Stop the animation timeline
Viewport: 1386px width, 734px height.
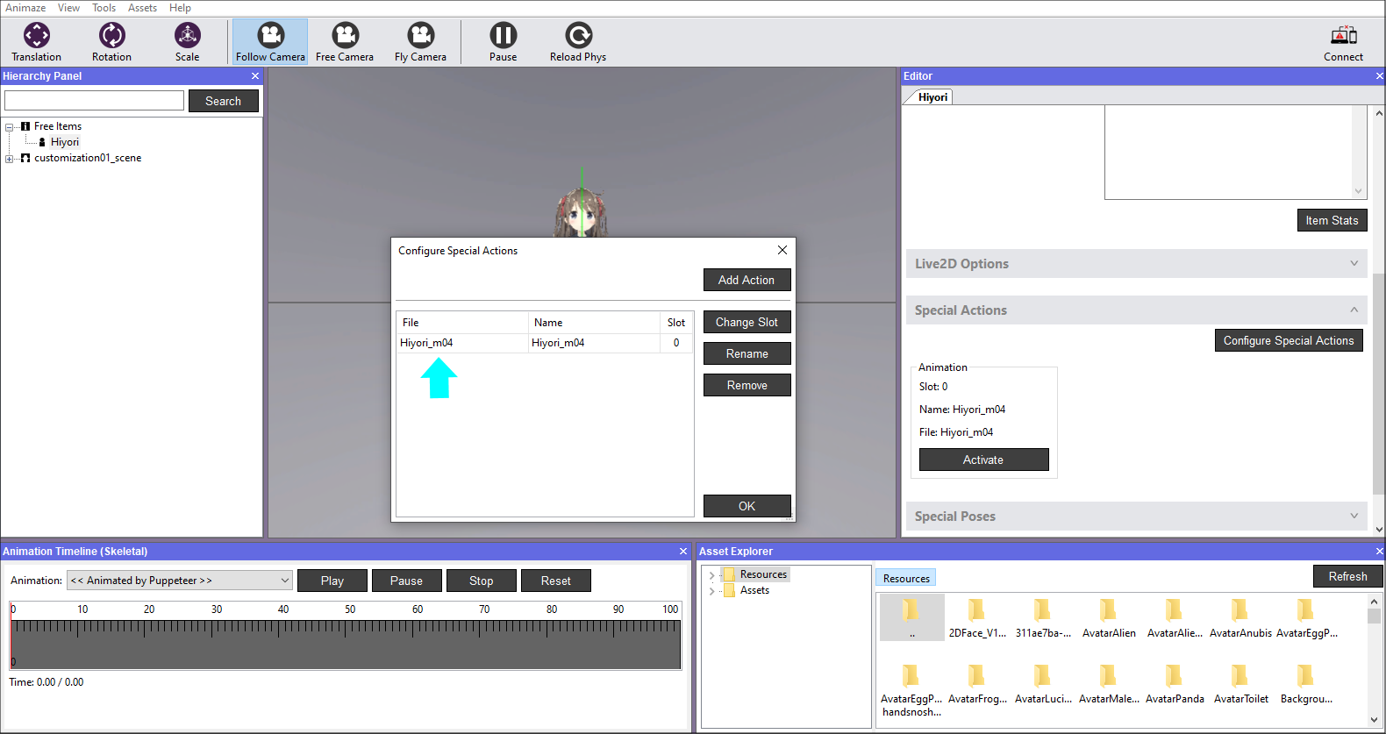(x=481, y=581)
